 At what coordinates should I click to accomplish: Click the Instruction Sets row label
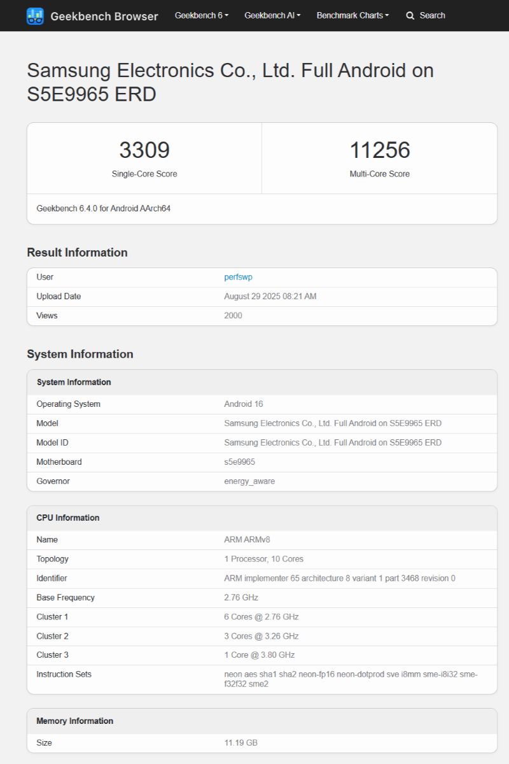(x=64, y=674)
